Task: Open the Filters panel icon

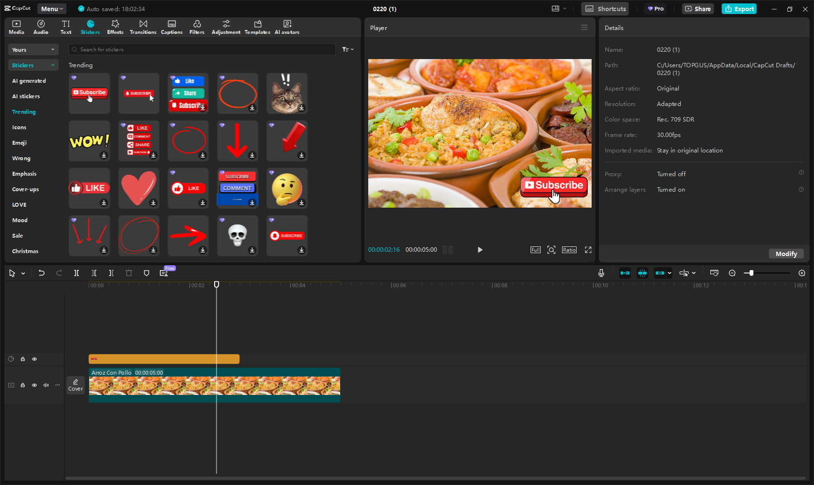Action: [x=197, y=27]
